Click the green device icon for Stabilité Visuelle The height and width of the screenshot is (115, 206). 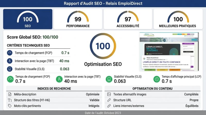click(x=109, y=79)
